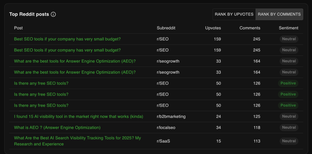The image size is (312, 154).
Task: Sort by the Post column header
Action: (x=18, y=28)
